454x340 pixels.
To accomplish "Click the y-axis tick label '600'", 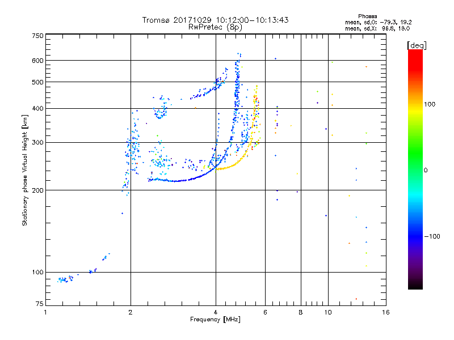I will click(x=37, y=61).
